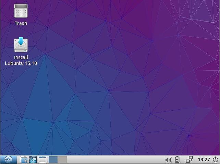The image size is (220, 164).
Task: Click the light purple wallpaper top-right corner
Action: [x=206, y=14]
